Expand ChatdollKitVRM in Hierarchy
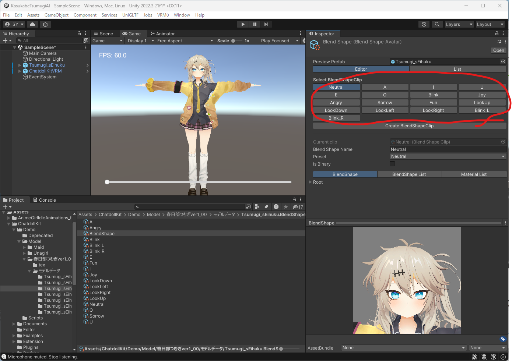 (20, 71)
